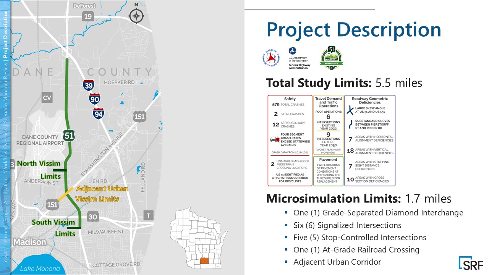Click the Interstate 39 shield
The image size is (489, 275).
coord(89,85)
